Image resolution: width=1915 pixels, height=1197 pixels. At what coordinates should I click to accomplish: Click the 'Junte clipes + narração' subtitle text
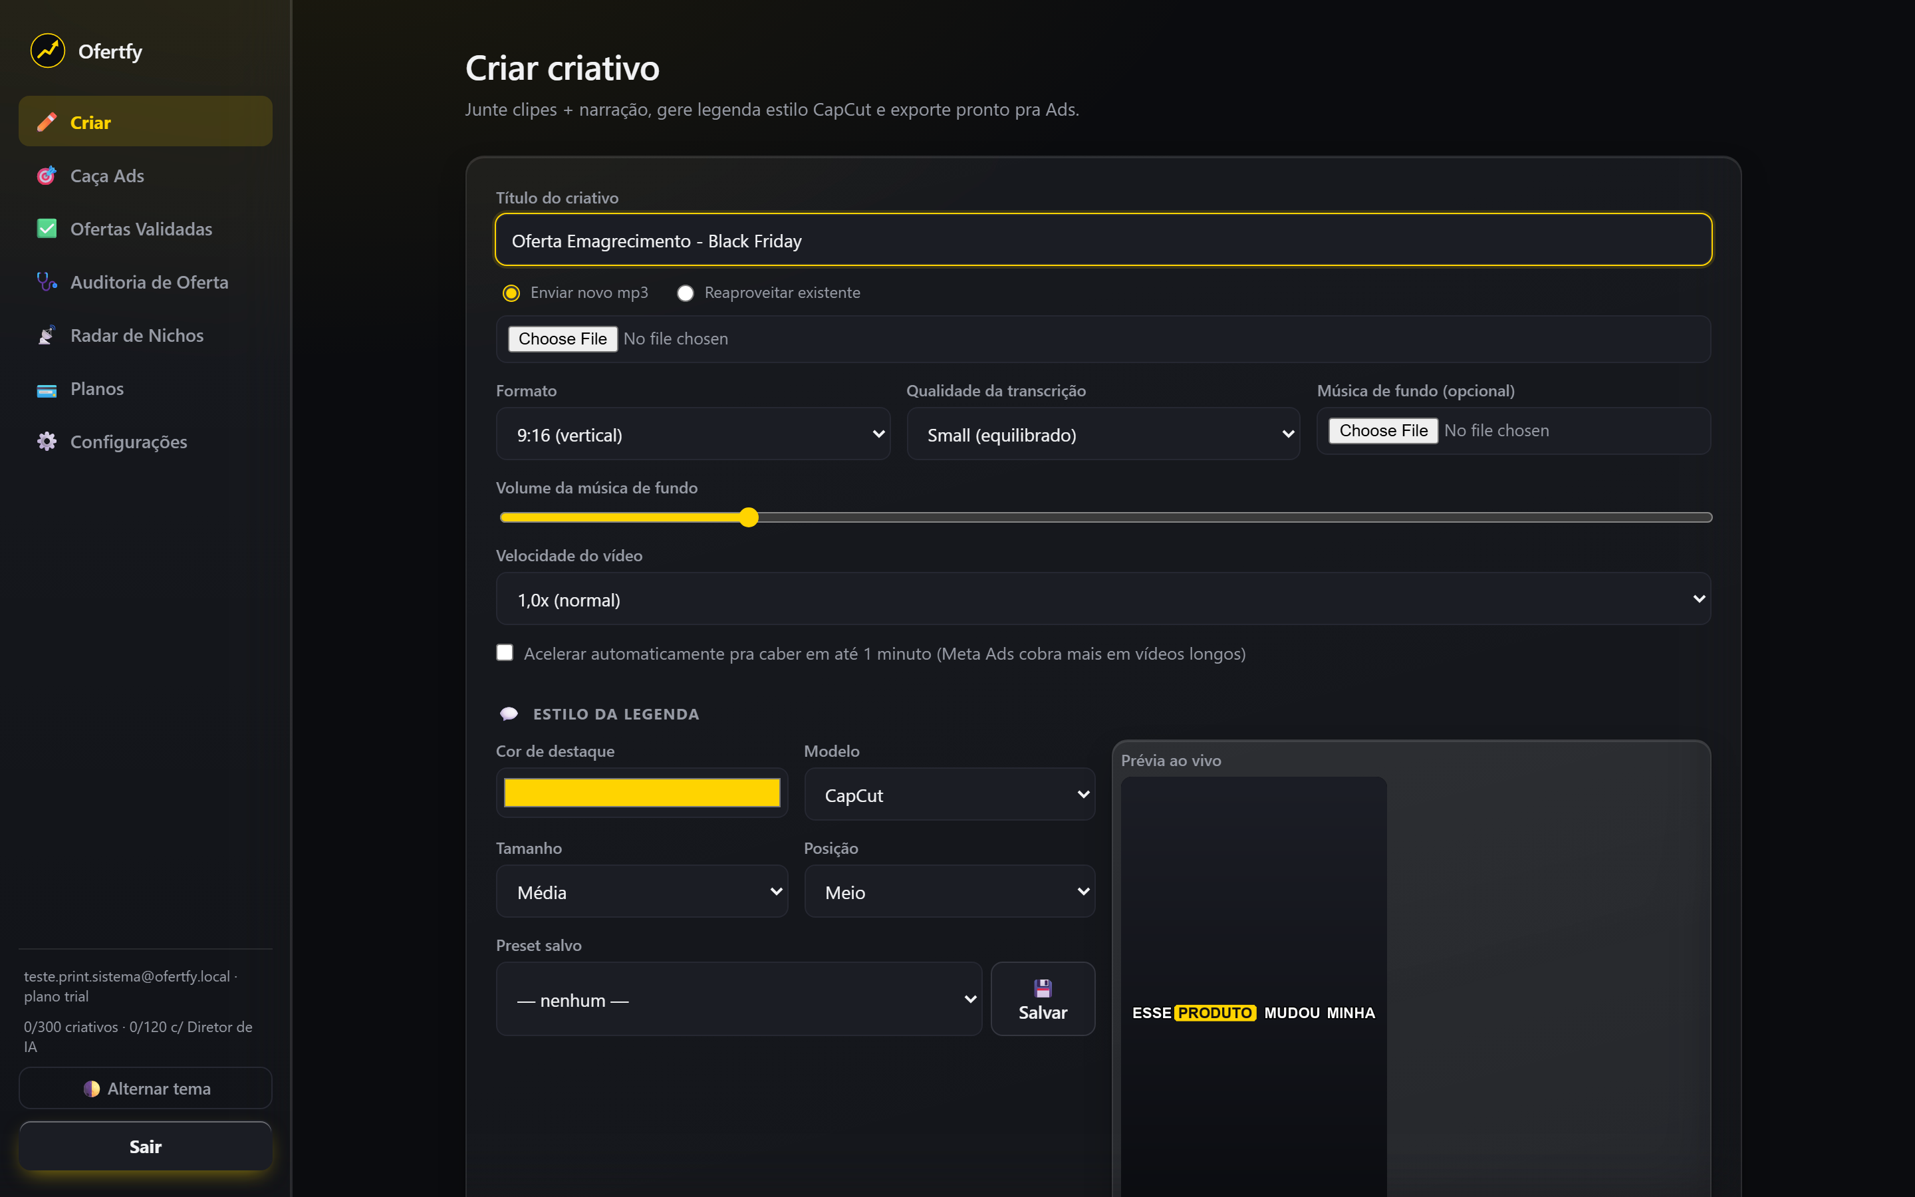click(771, 109)
